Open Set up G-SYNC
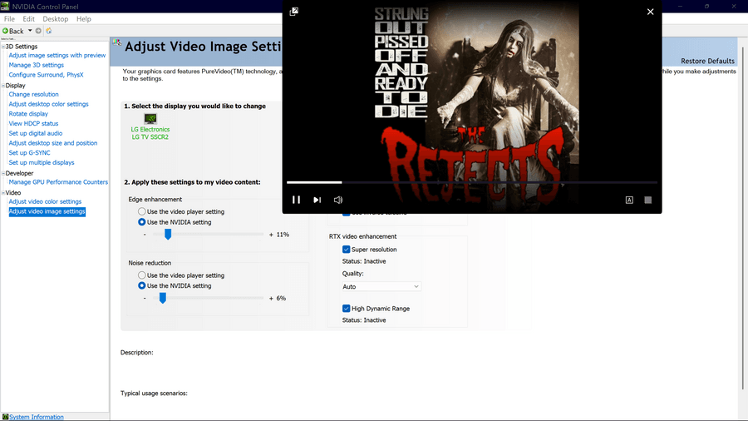The height and width of the screenshot is (421, 748). [29, 153]
